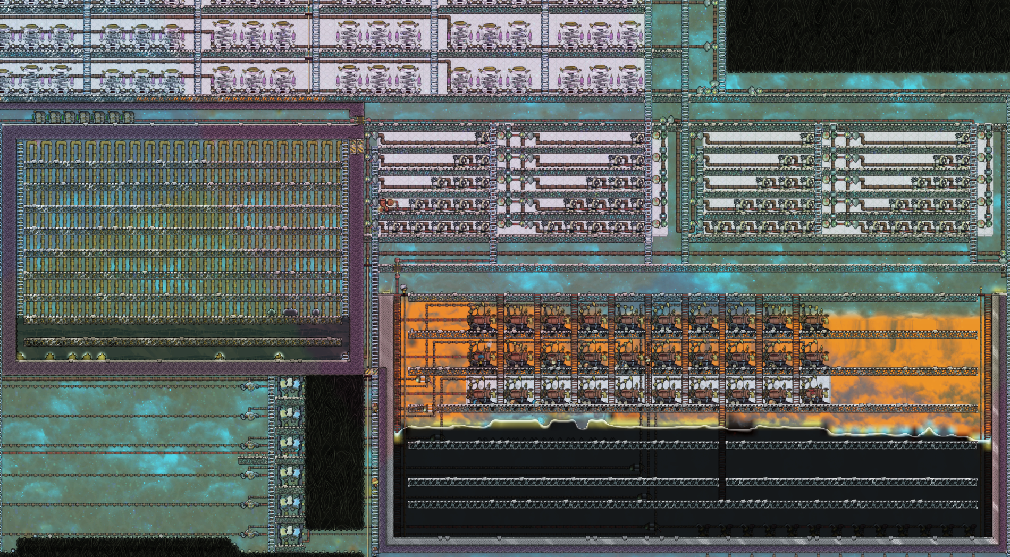Click the dark gray critter in the pipe room
1010x557 pixels.
pyautogui.click(x=290, y=313)
